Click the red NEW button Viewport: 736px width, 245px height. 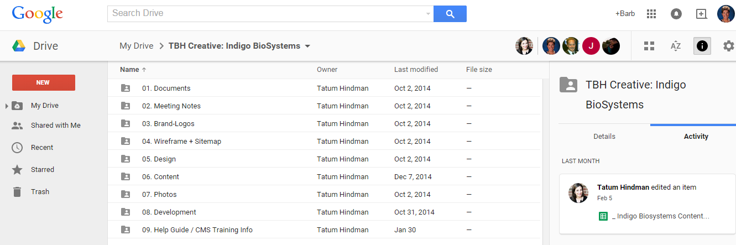point(43,82)
